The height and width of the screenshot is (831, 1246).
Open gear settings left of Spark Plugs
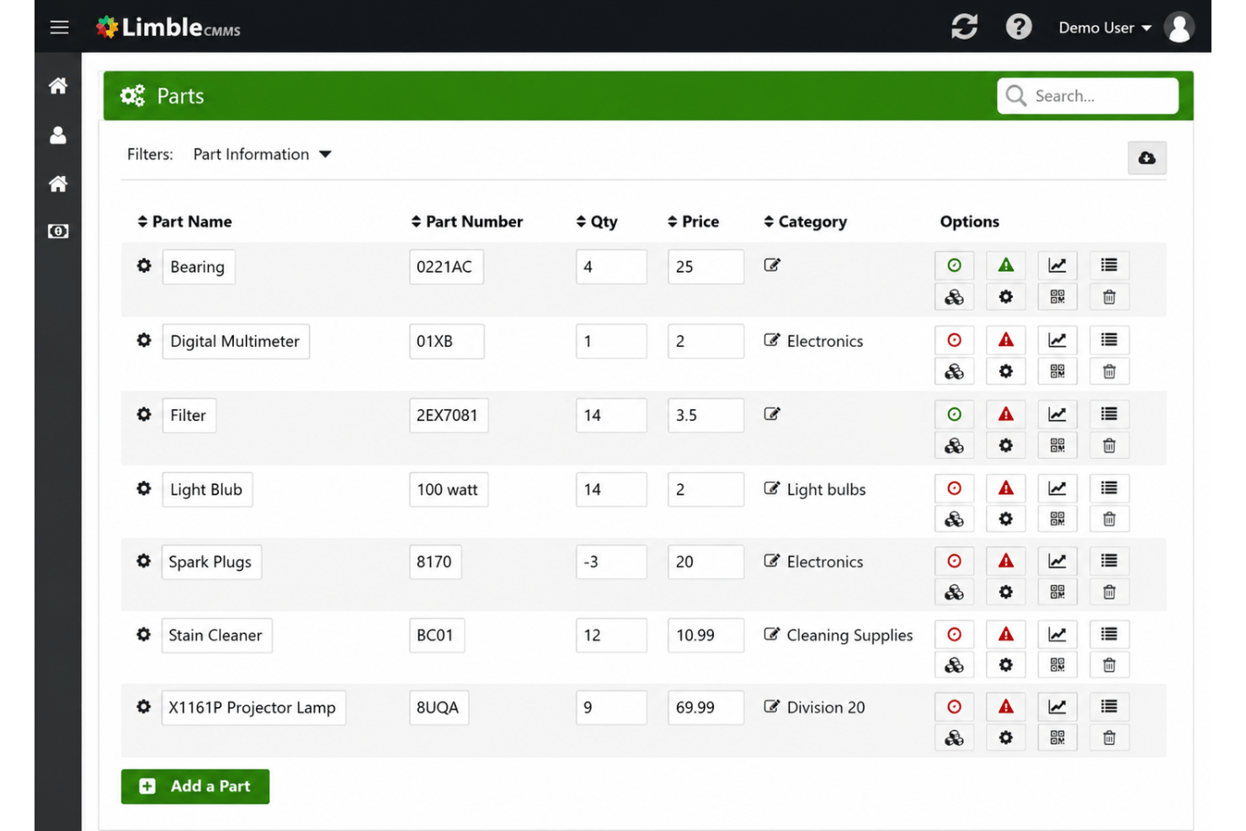tap(144, 561)
